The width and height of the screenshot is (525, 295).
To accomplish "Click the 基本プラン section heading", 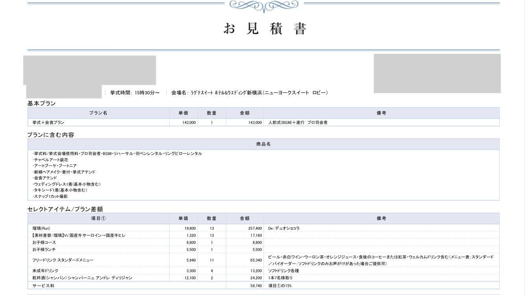I will point(41,103).
